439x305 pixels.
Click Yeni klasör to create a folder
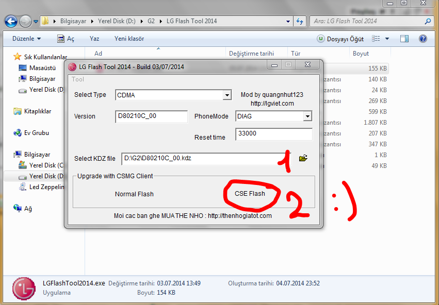coord(129,39)
